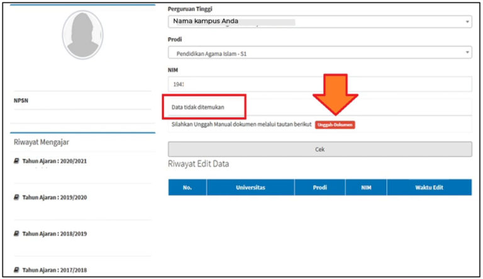Click the Cek button

[x=319, y=150]
